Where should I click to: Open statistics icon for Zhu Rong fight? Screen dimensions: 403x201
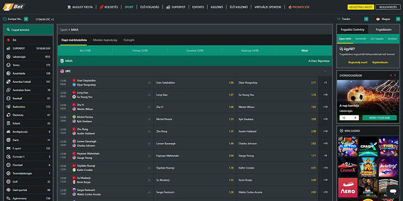(149, 131)
